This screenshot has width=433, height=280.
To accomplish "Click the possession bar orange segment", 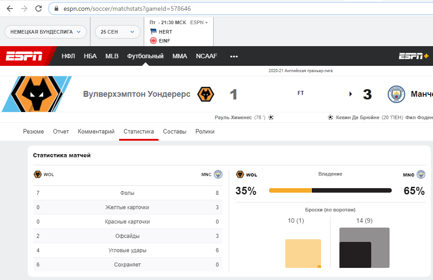I will tap(290, 190).
